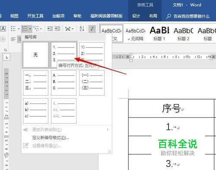
Task: Open 更改列表级别(C) submenu
Action: click(x=67, y=130)
